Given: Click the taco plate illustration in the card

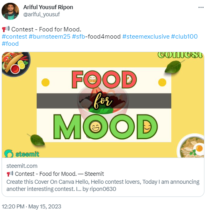Looking at the screenshot, I should pyautogui.click(x=16, y=64).
